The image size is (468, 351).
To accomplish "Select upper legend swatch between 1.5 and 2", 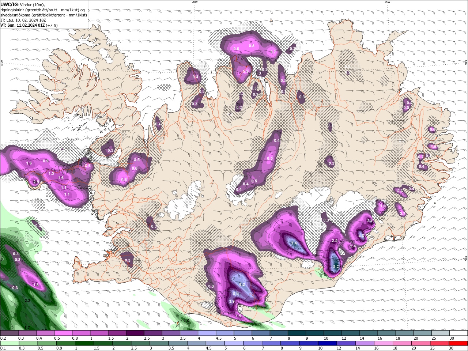I will click(x=117, y=333).
